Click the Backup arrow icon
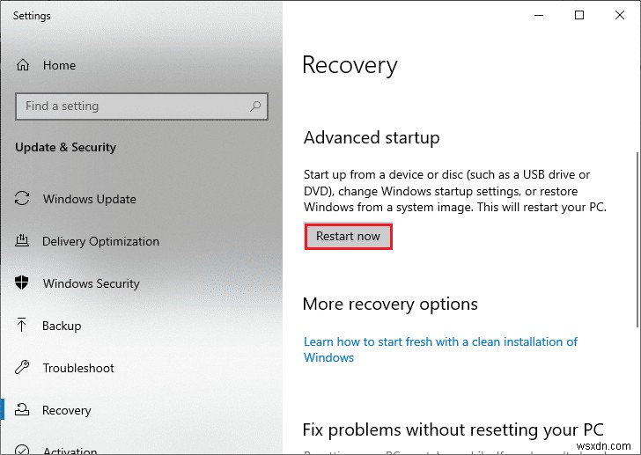The image size is (641, 455). 23,326
